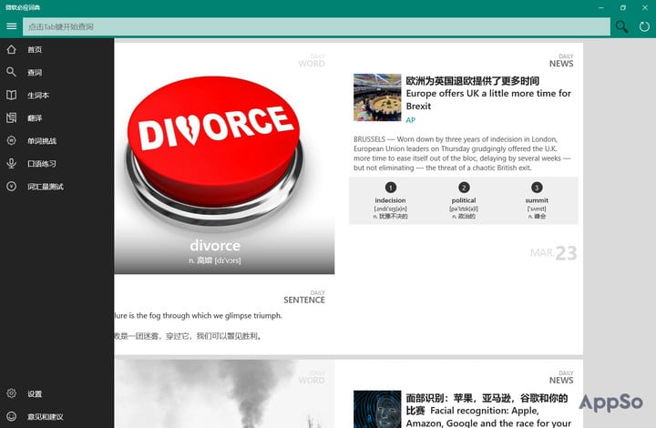Screen dimensions: 656x428
Task: Click the magnifier search icon
Action: pyautogui.click(x=621, y=26)
